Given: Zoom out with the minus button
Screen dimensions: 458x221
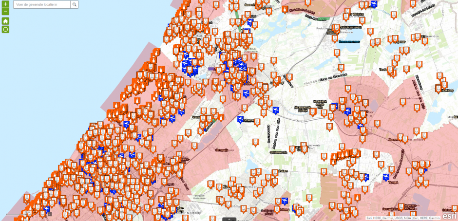Looking at the screenshot, I should (x=5, y=11).
